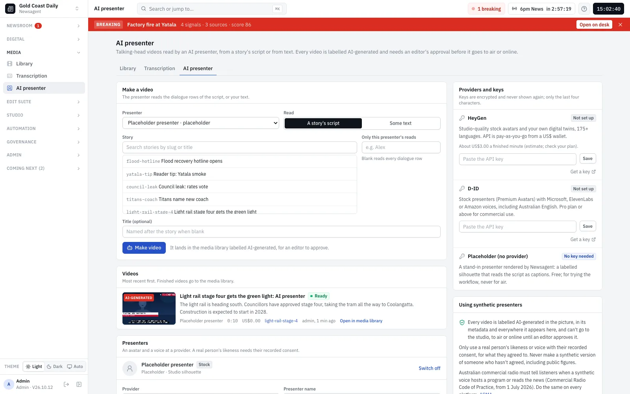Click the key icon next to HeyGen

(x=462, y=118)
